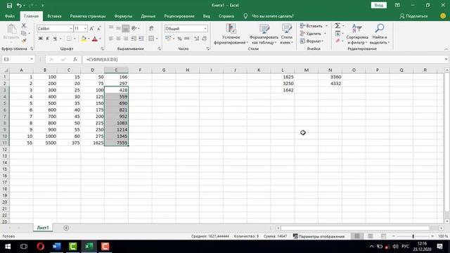Open Сортировка и фильтр menu

click(357, 34)
